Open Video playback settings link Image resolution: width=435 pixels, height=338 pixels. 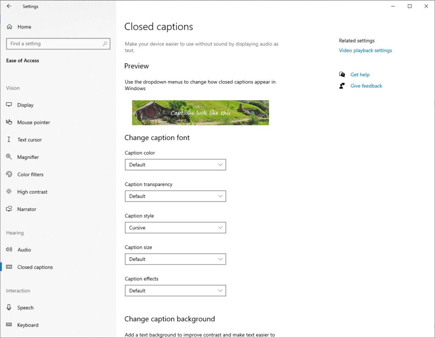click(x=365, y=51)
